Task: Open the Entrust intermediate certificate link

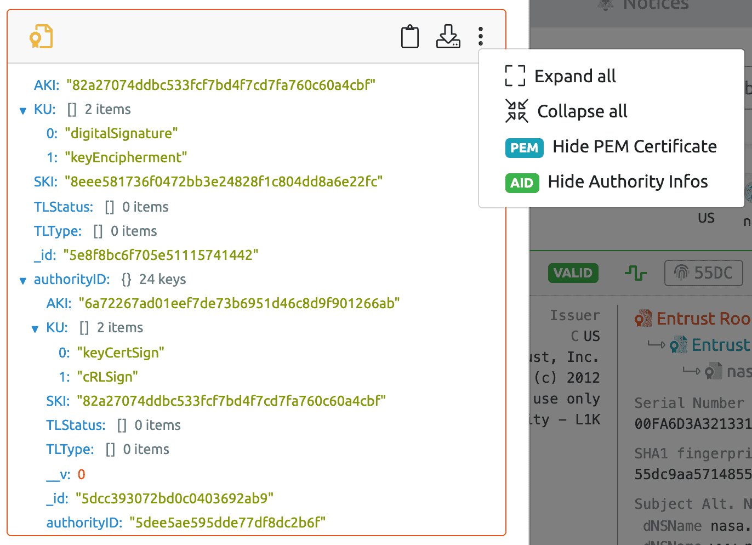Action: pyautogui.click(x=720, y=345)
